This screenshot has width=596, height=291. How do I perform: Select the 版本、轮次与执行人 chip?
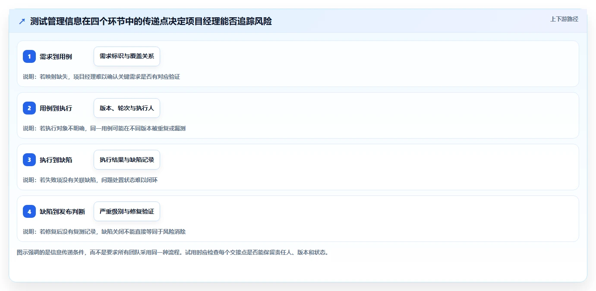click(x=127, y=108)
